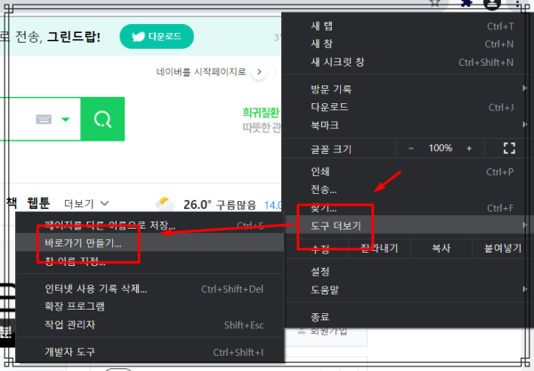Click 26.0° 구름많음 weather text
Viewport: 534px width, 371px height.
[220, 205]
